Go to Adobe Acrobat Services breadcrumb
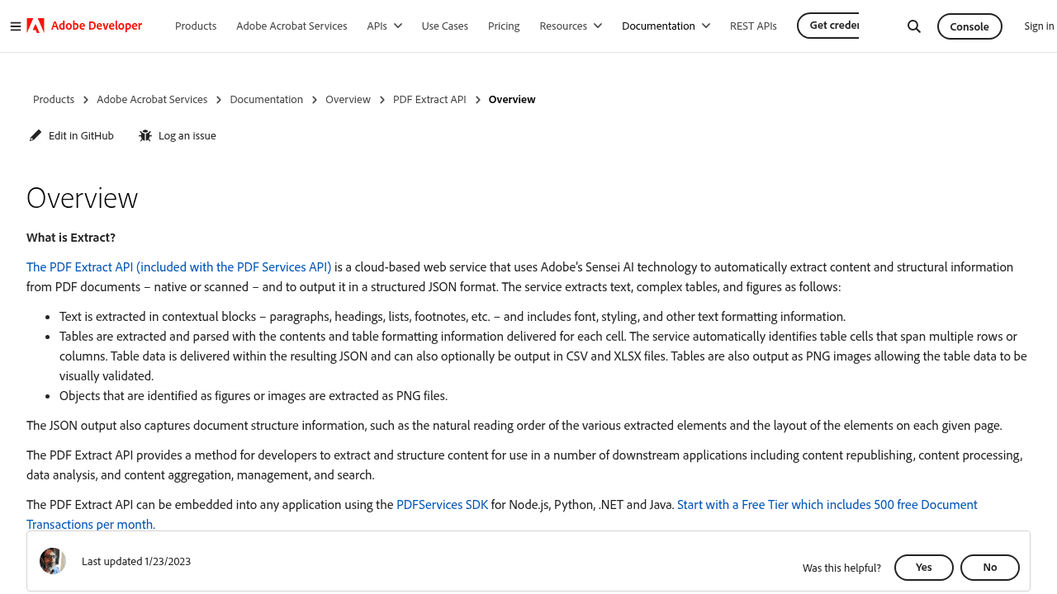The width and height of the screenshot is (1057, 594). point(152,99)
